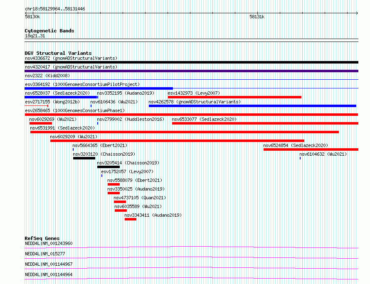
Task: Click the esv3364192 blue variant bar
Action: coord(99,88)
